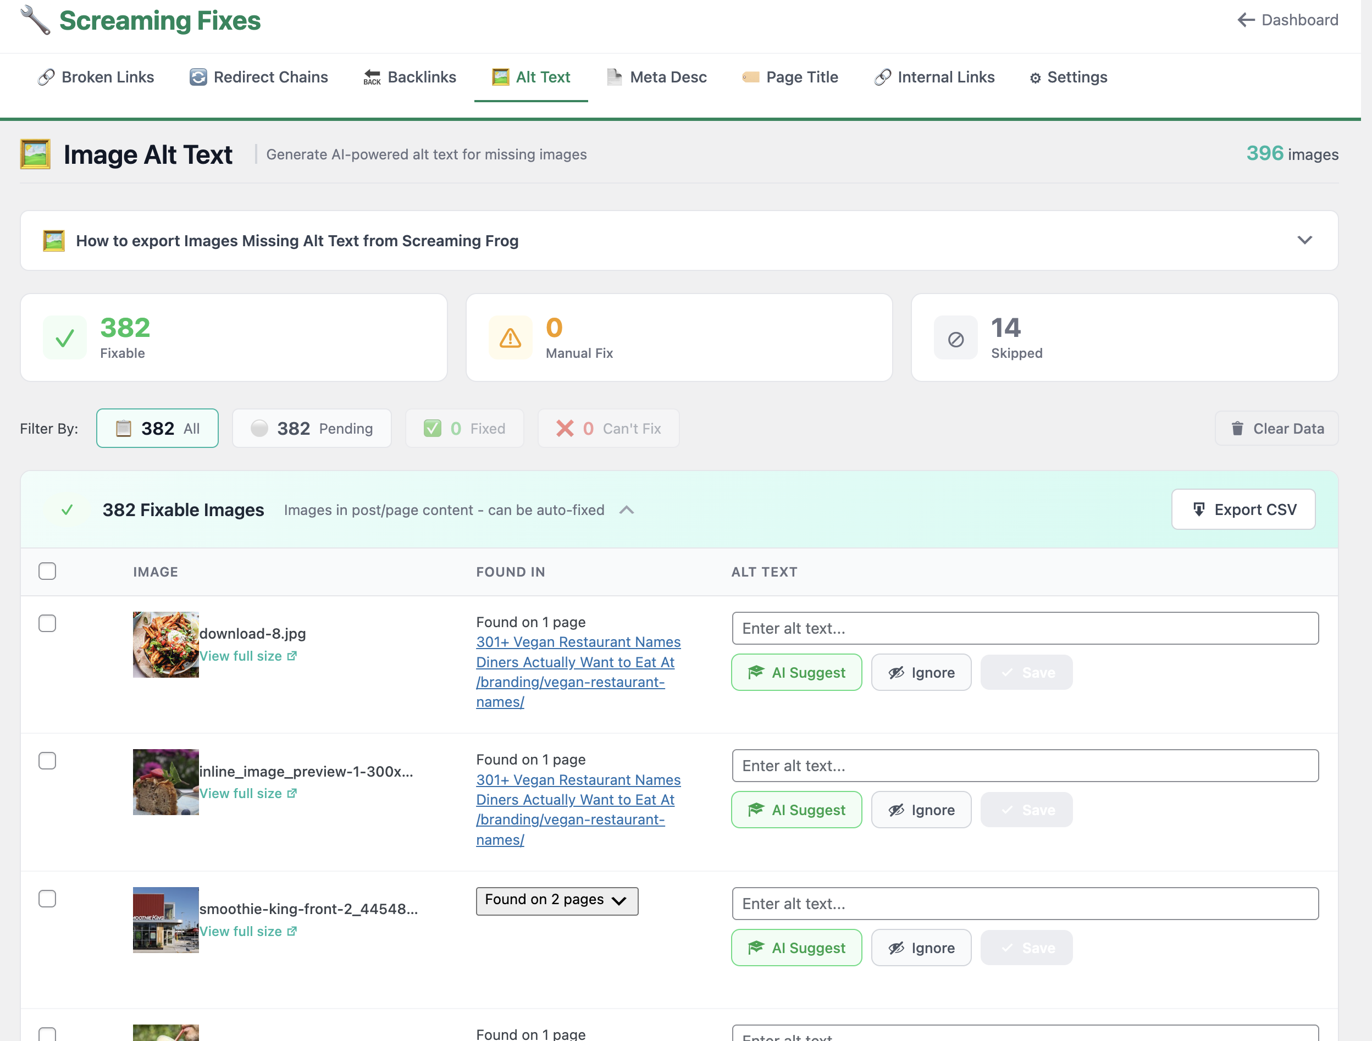The image size is (1372, 1041).
Task: Open the Settings gear icon
Action: pyautogui.click(x=1034, y=77)
